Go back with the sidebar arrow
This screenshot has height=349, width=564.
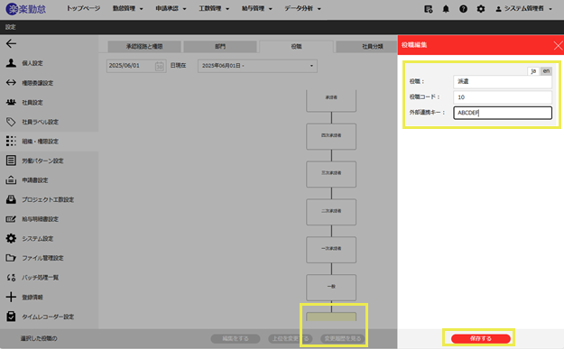(x=11, y=43)
